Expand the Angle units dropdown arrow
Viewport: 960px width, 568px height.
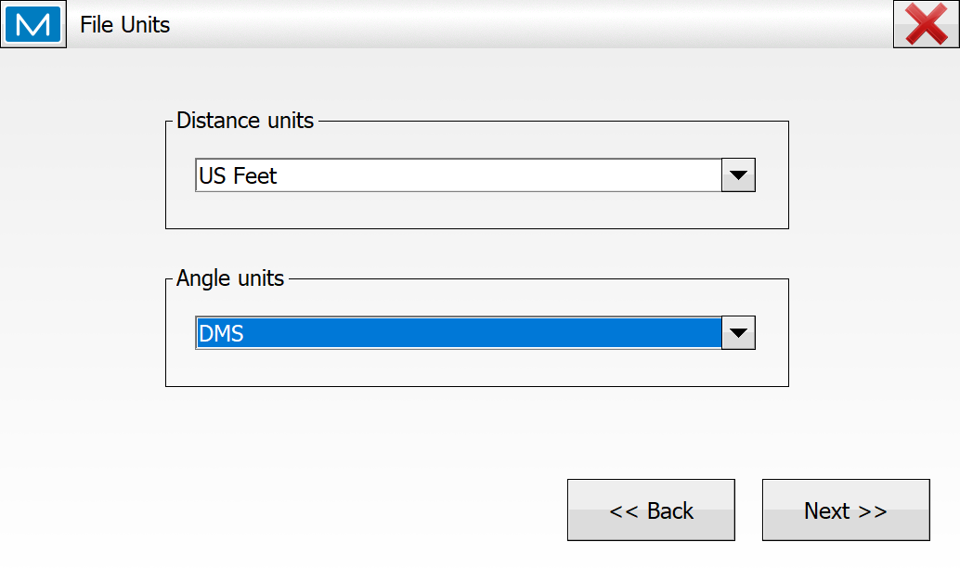(738, 333)
